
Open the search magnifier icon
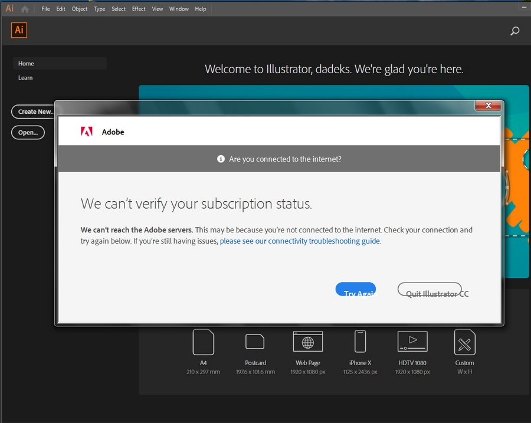coord(514,31)
